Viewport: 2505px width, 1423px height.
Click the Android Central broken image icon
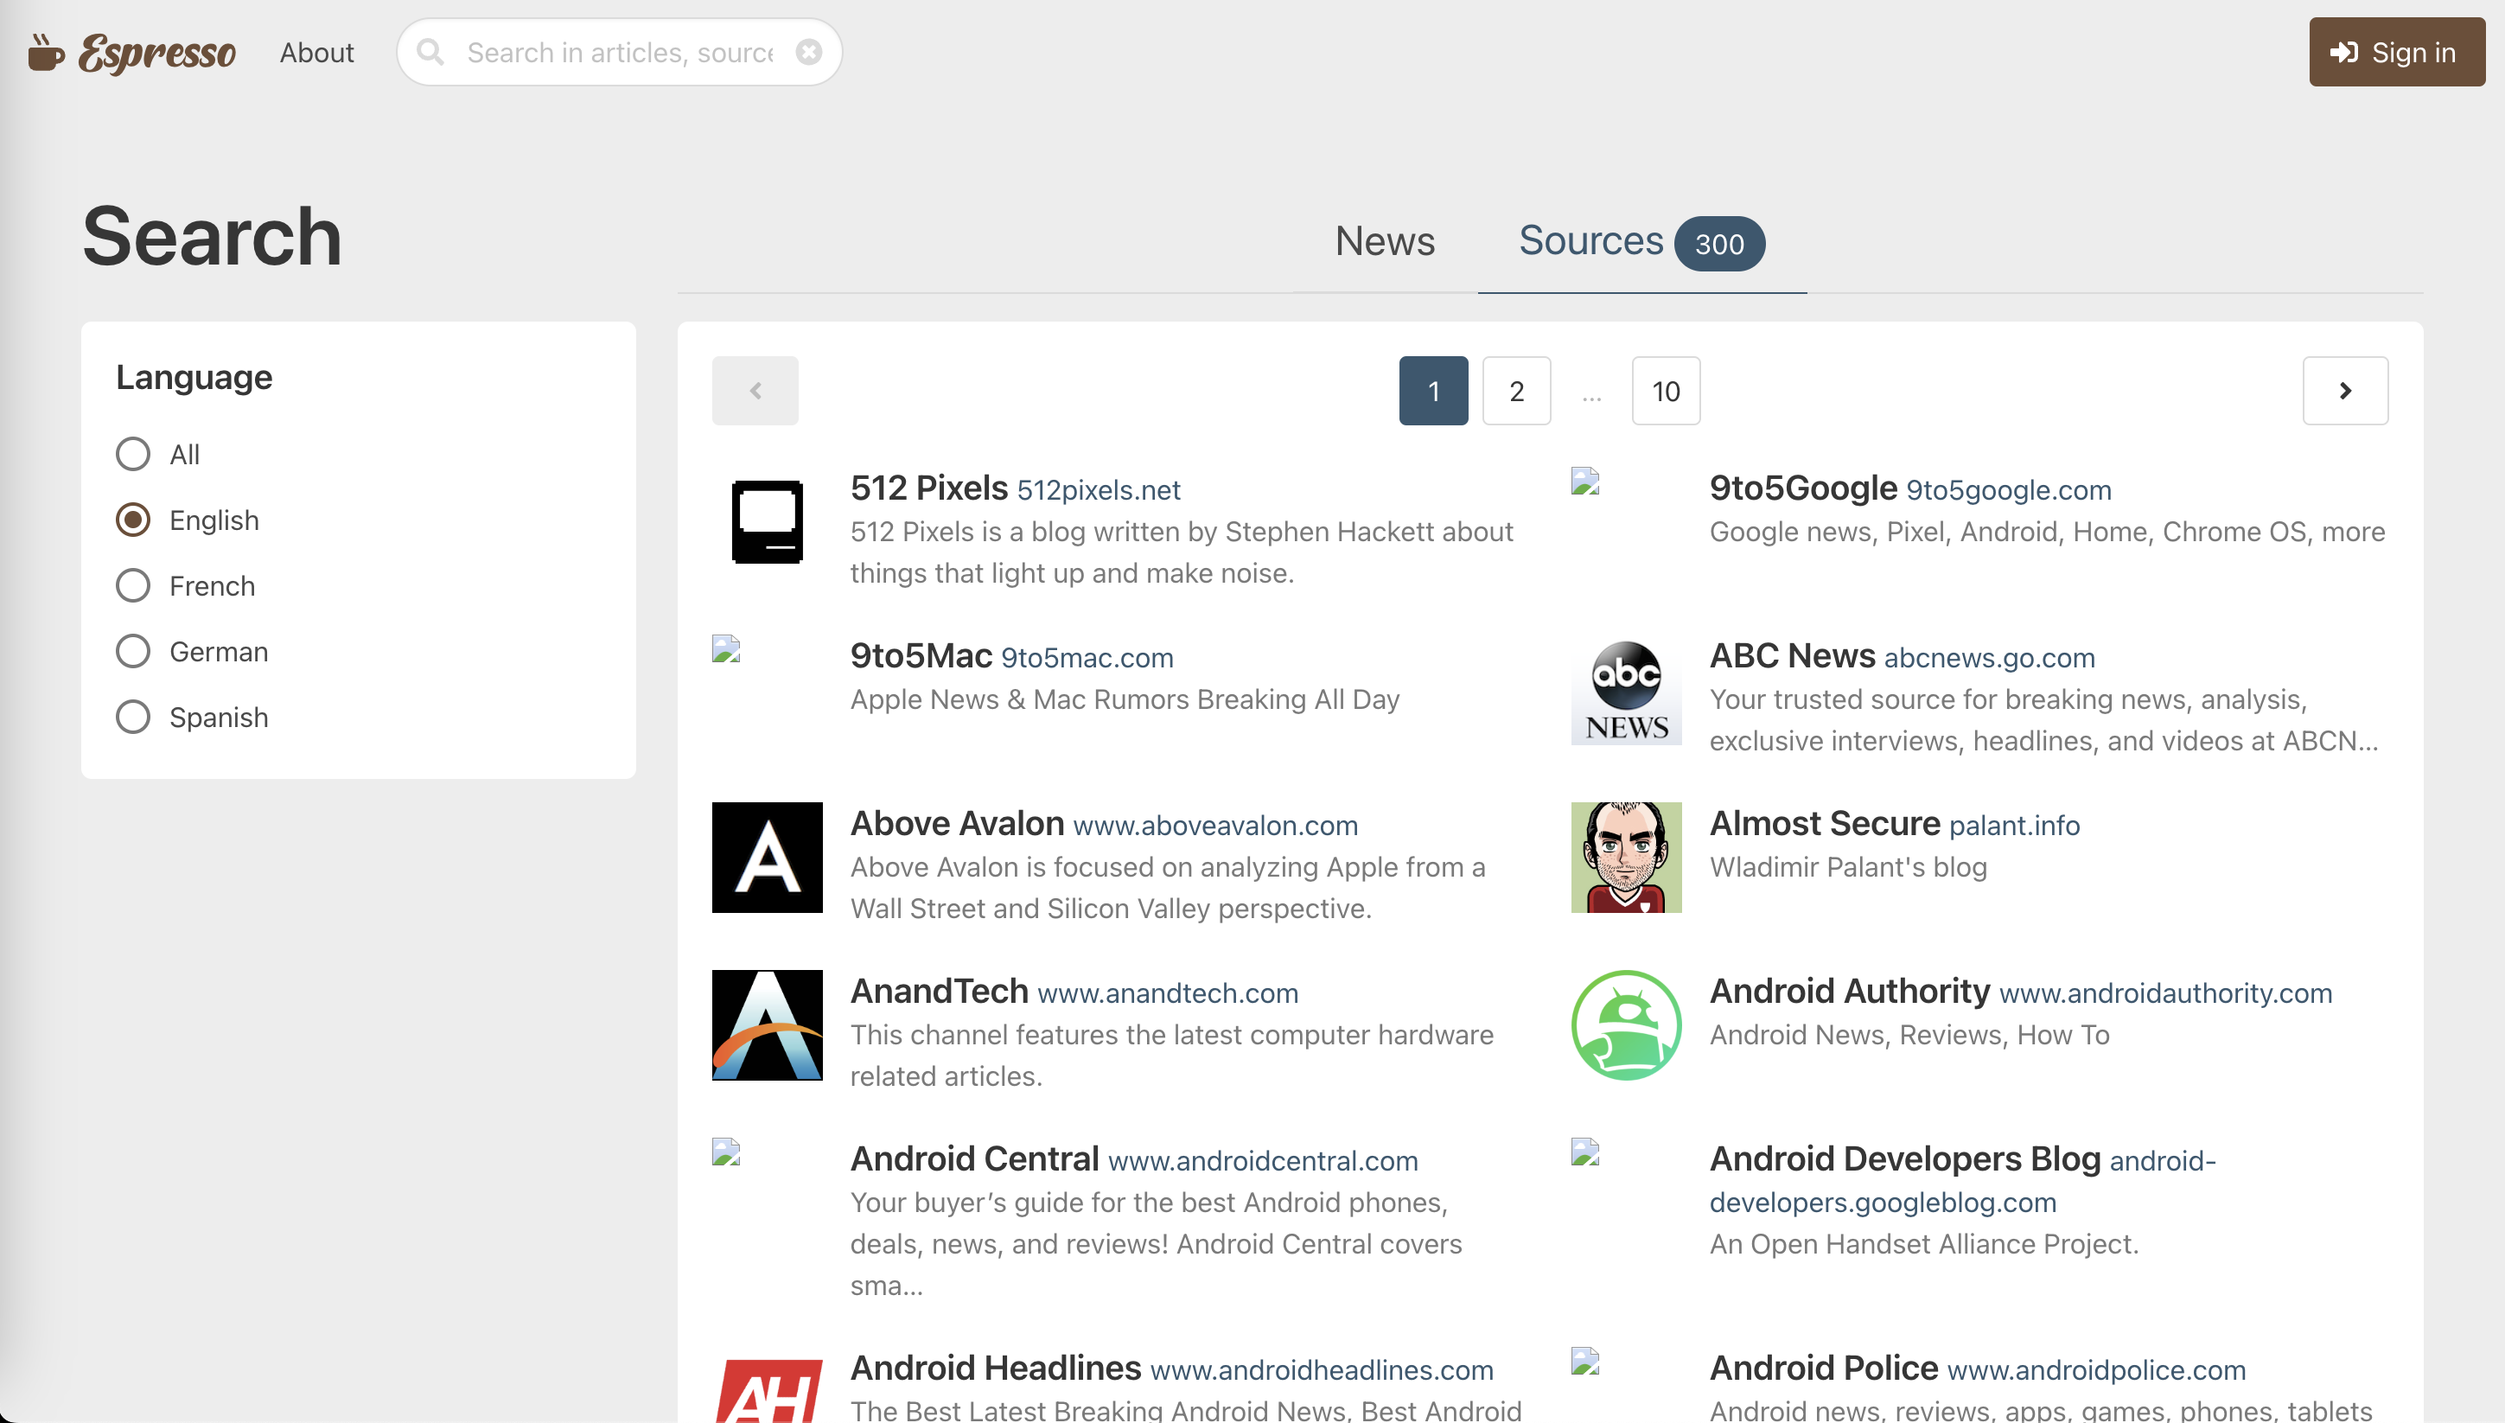(x=726, y=1152)
